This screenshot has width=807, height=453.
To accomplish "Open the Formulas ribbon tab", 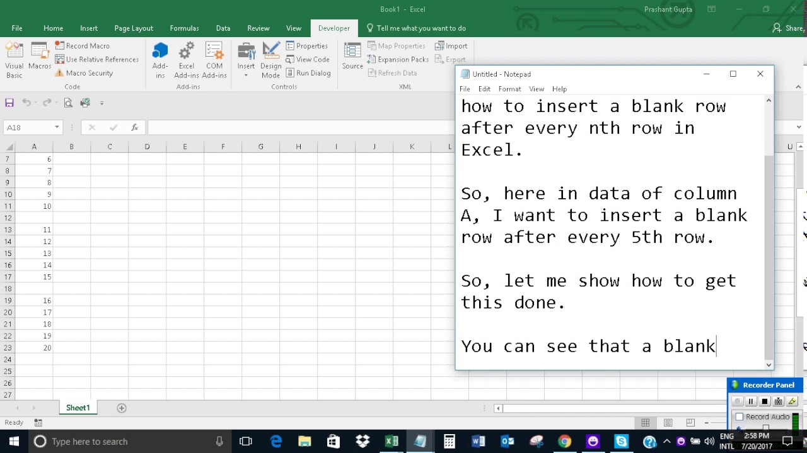I will (x=184, y=28).
